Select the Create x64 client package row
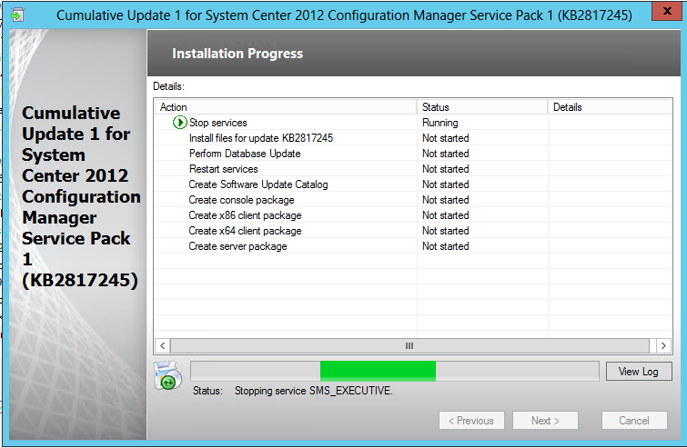Image resolution: width=687 pixels, height=448 pixels. tap(413, 231)
